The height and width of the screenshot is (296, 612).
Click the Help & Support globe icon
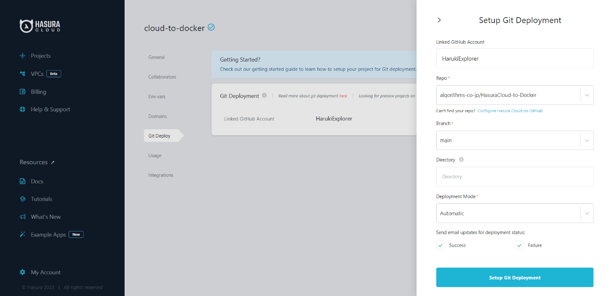click(23, 110)
